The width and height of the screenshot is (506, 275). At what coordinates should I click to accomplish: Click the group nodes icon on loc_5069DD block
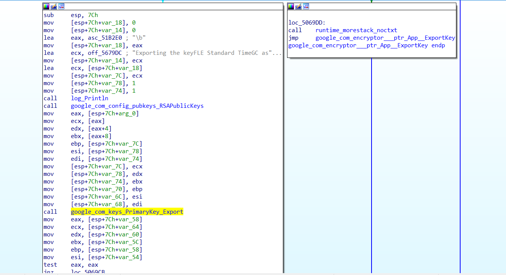click(306, 6)
